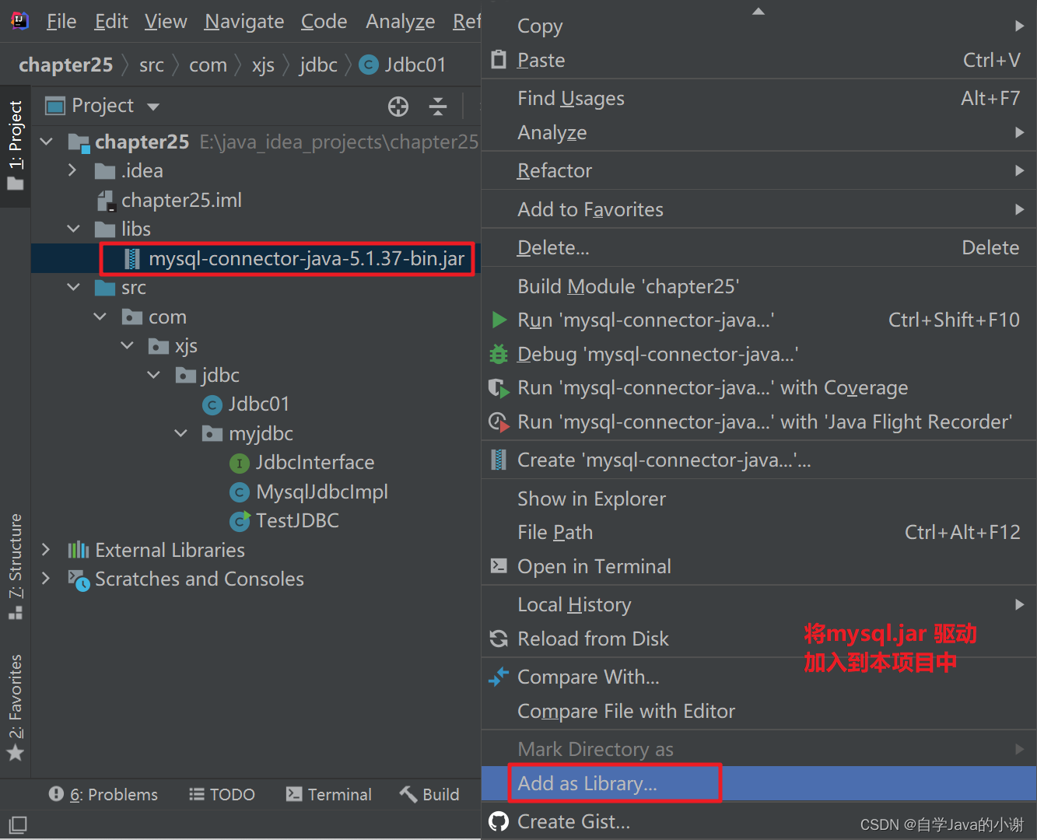Image resolution: width=1037 pixels, height=840 pixels.
Task: Click the JdbcInterface interface icon
Action: pyautogui.click(x=240, y=464)
